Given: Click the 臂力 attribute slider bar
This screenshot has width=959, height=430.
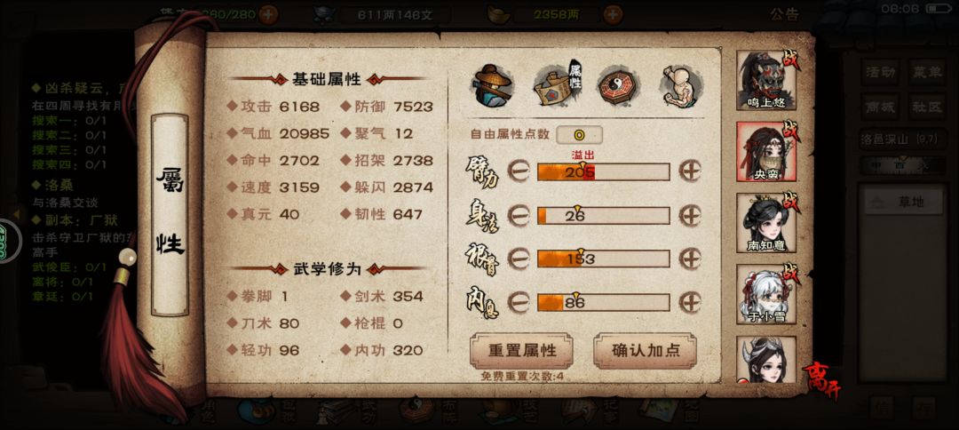Looking at the screenshot, I should [x=603, y=171].
